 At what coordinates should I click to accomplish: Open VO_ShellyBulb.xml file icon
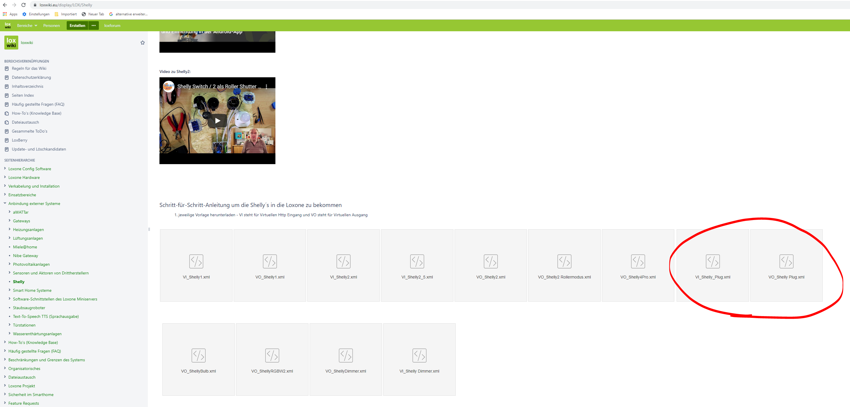[198, 355]
